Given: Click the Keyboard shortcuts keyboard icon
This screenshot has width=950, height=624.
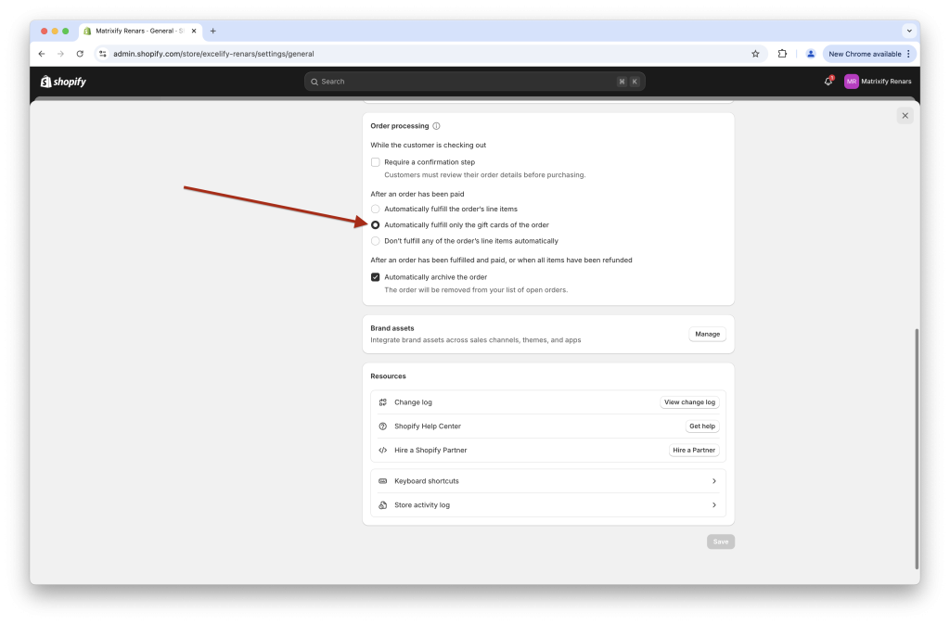Looking at the screenshot, I should 383,480.
